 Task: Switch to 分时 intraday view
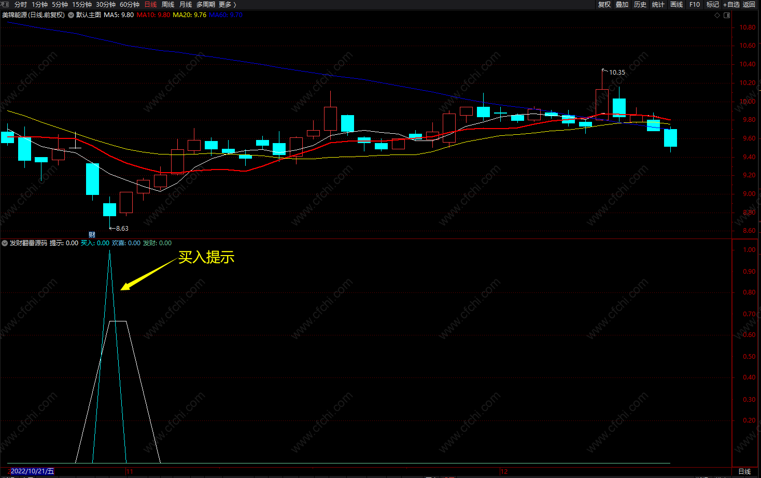click(x=21, y=4)
